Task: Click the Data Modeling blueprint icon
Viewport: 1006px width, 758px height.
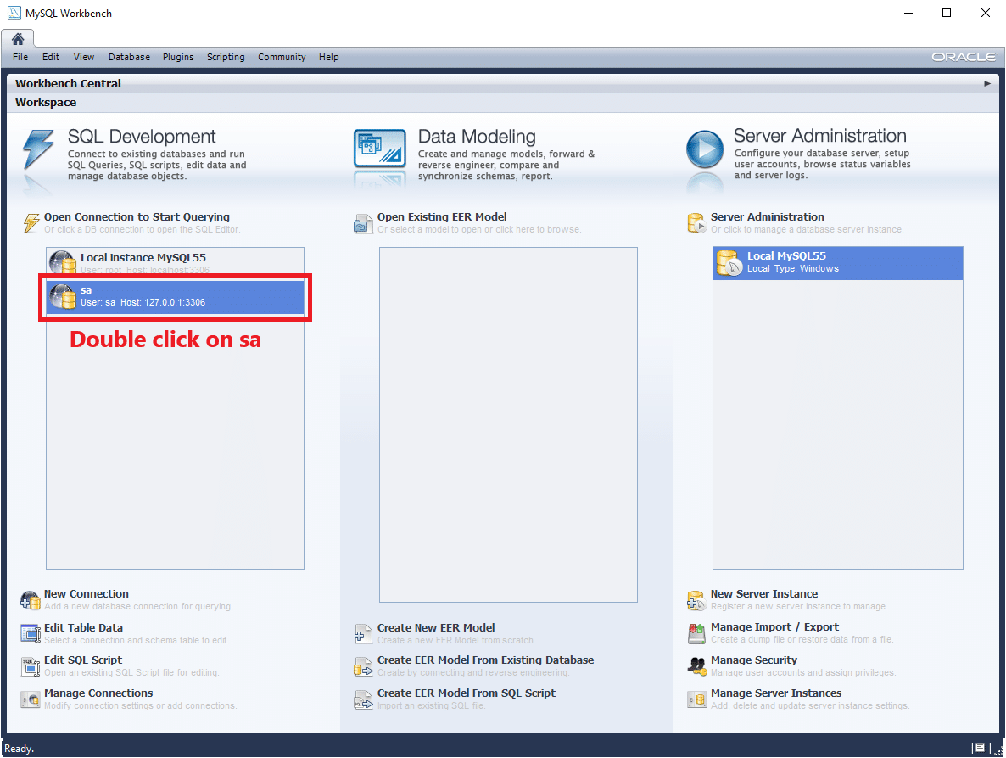Action: tap(380, 149)
